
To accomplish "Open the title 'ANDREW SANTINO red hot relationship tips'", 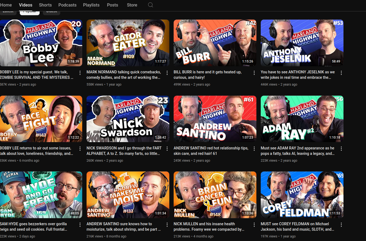I will tap(211, 151).
